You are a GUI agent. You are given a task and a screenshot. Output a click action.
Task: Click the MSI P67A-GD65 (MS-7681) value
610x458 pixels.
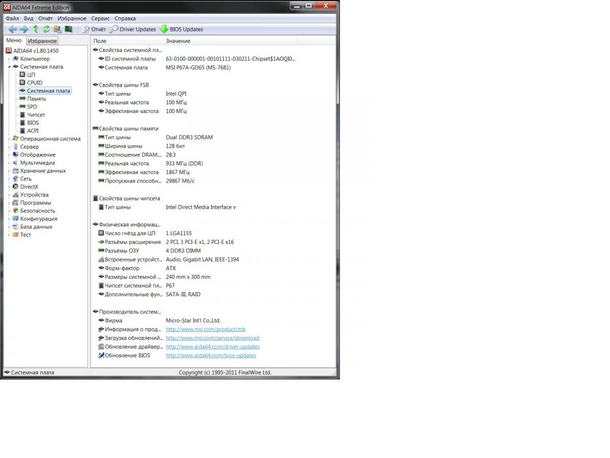(x=198, y=68)
